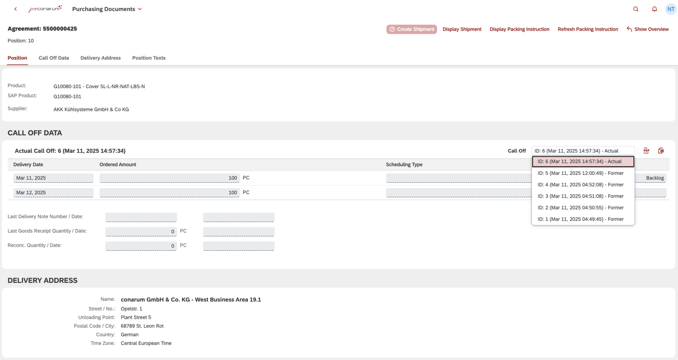The image size is (678, 360).
Task: Click Display Packing Instruction
Action: [519, 29]
